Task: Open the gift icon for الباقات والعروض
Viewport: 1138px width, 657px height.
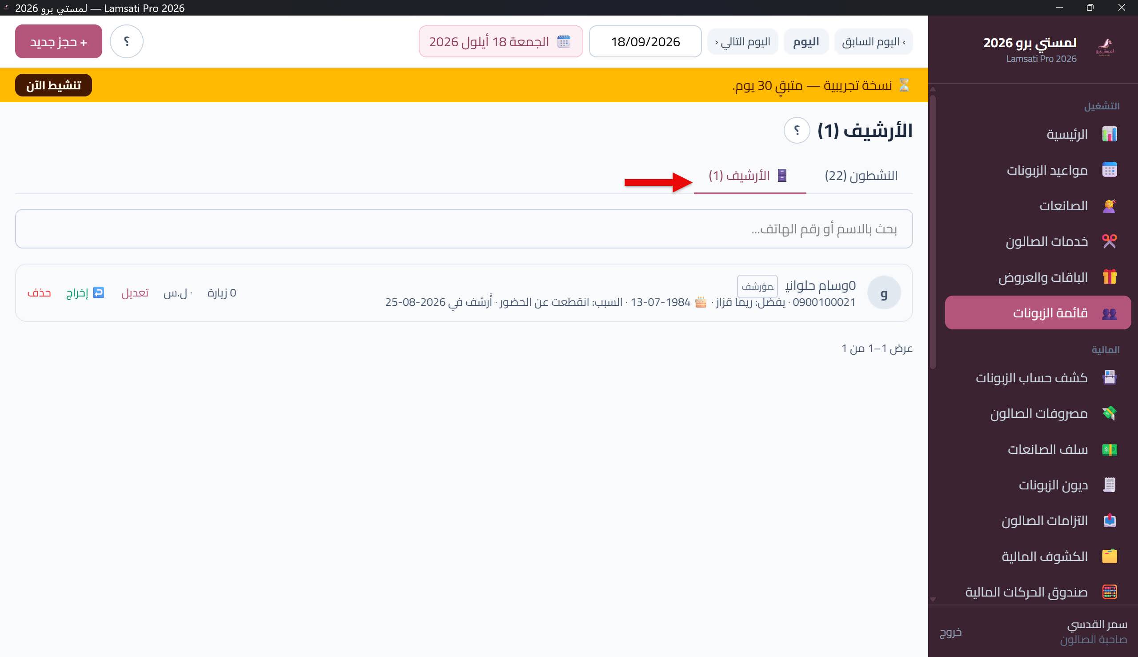Action: click(x=1109, y=276)
